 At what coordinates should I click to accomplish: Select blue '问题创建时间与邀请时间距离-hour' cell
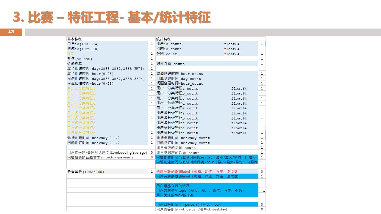coord(207,162)
